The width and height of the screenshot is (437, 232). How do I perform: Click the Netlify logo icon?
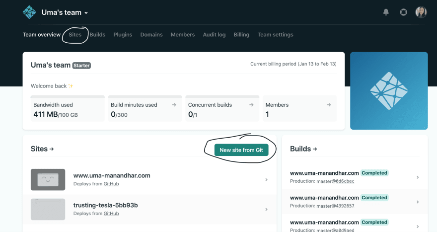point(29,12)
